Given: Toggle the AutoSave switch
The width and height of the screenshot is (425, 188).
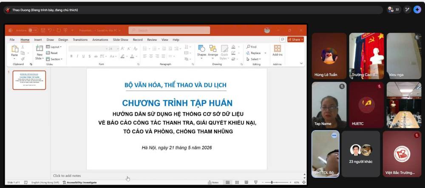Looking at the screenshot, I should tap(33, 30).
